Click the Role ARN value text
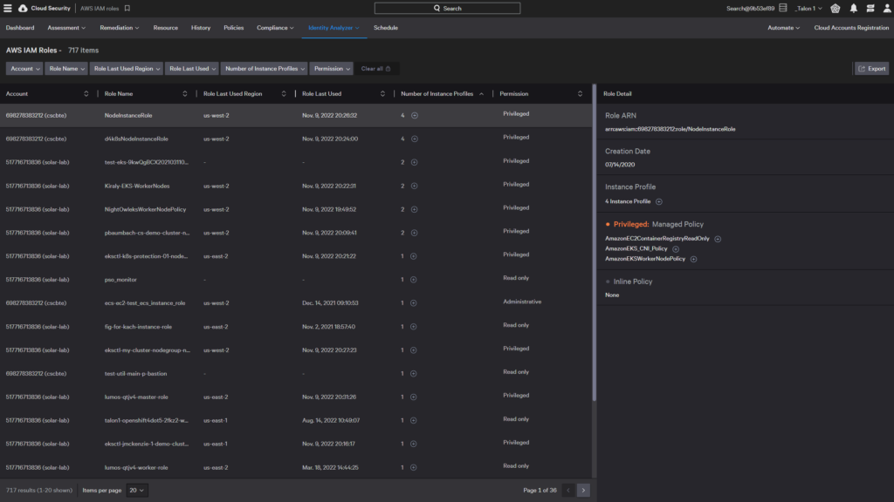The width and height of the screenshot is (894, 502). pos(670,129)
